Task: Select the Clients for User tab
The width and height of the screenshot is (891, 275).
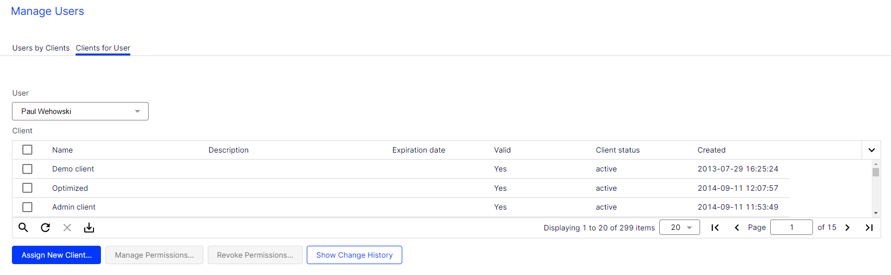Action: [x=103, y=48]
